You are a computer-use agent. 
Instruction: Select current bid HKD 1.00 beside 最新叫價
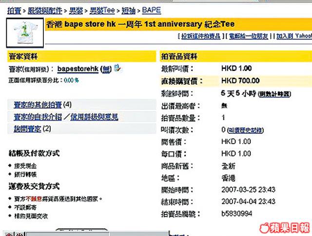coord(236,69)
